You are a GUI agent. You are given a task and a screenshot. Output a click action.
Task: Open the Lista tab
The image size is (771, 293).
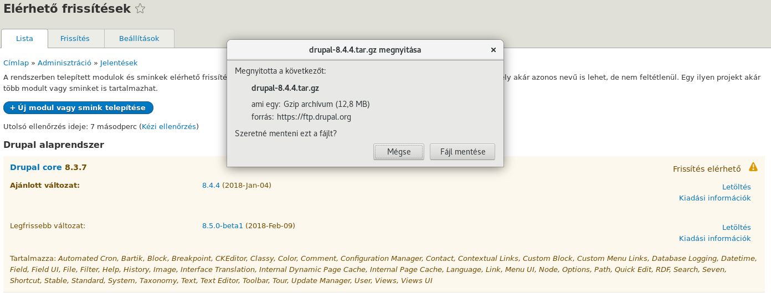(x=24, y=39)
